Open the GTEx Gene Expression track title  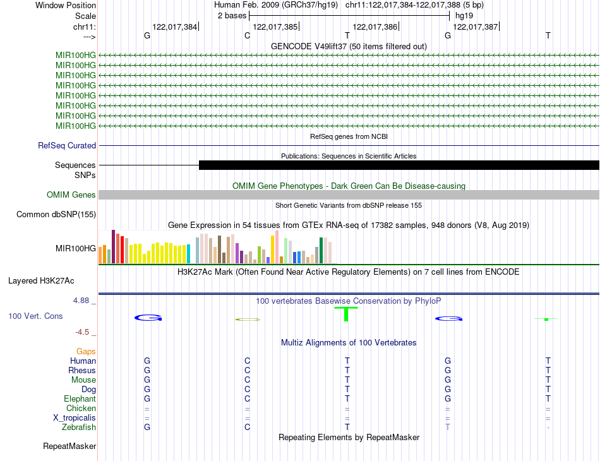coord(349,225)
